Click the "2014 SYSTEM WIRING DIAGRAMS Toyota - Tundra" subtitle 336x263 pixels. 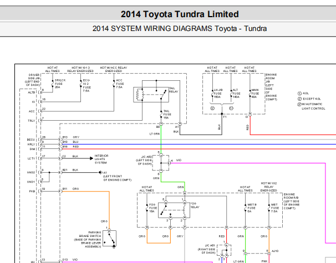coord(180,28)
